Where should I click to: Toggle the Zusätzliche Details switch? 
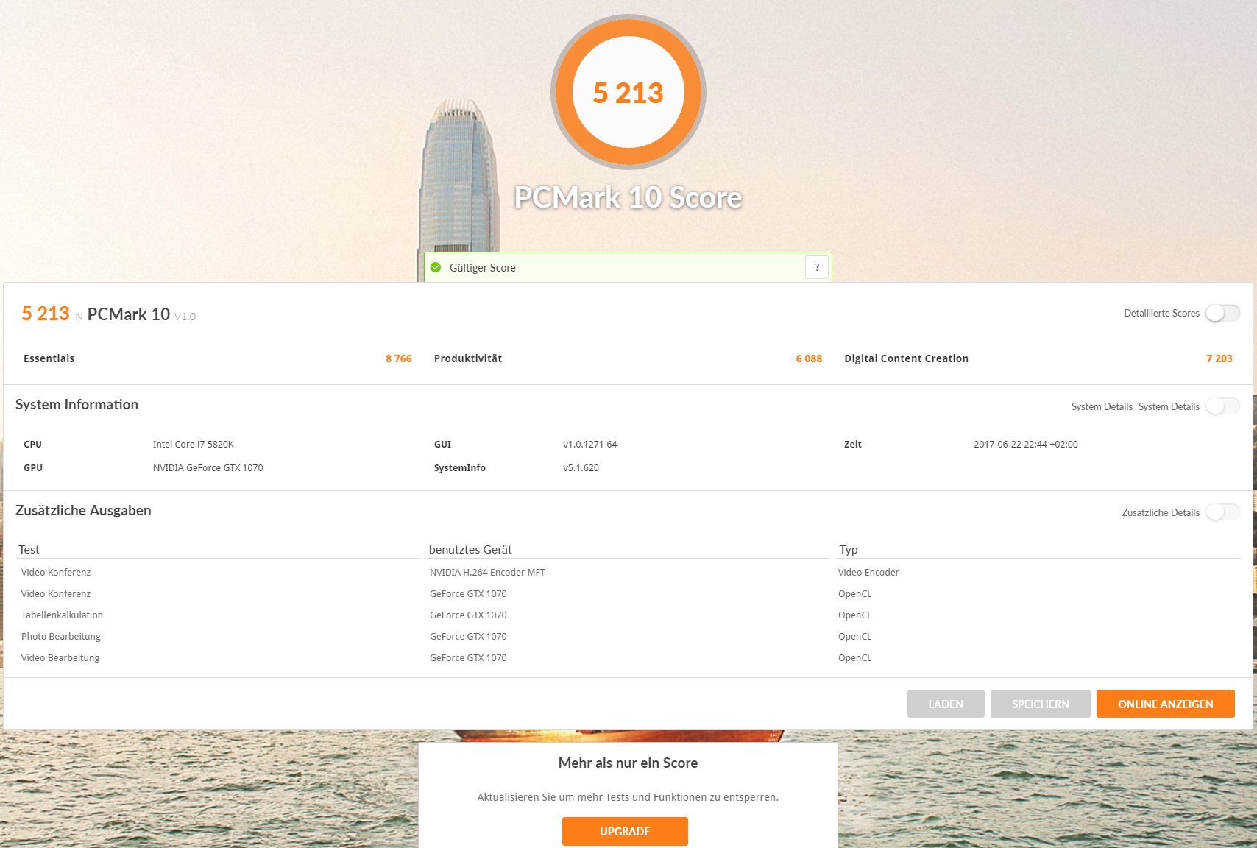(x=1222, y=512)
